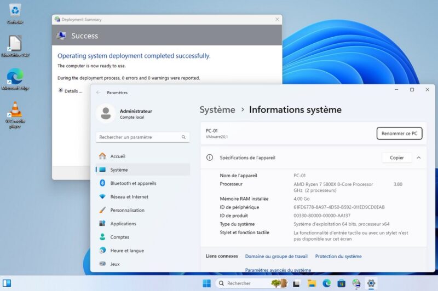Open Microsoft Store from the taskbar

(341, 283)
